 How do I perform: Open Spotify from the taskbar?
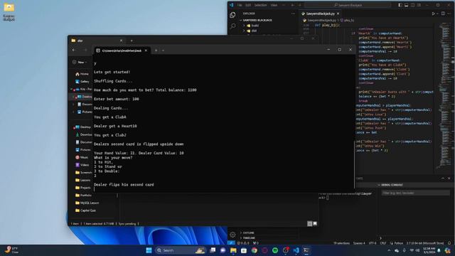coord(275,250)
